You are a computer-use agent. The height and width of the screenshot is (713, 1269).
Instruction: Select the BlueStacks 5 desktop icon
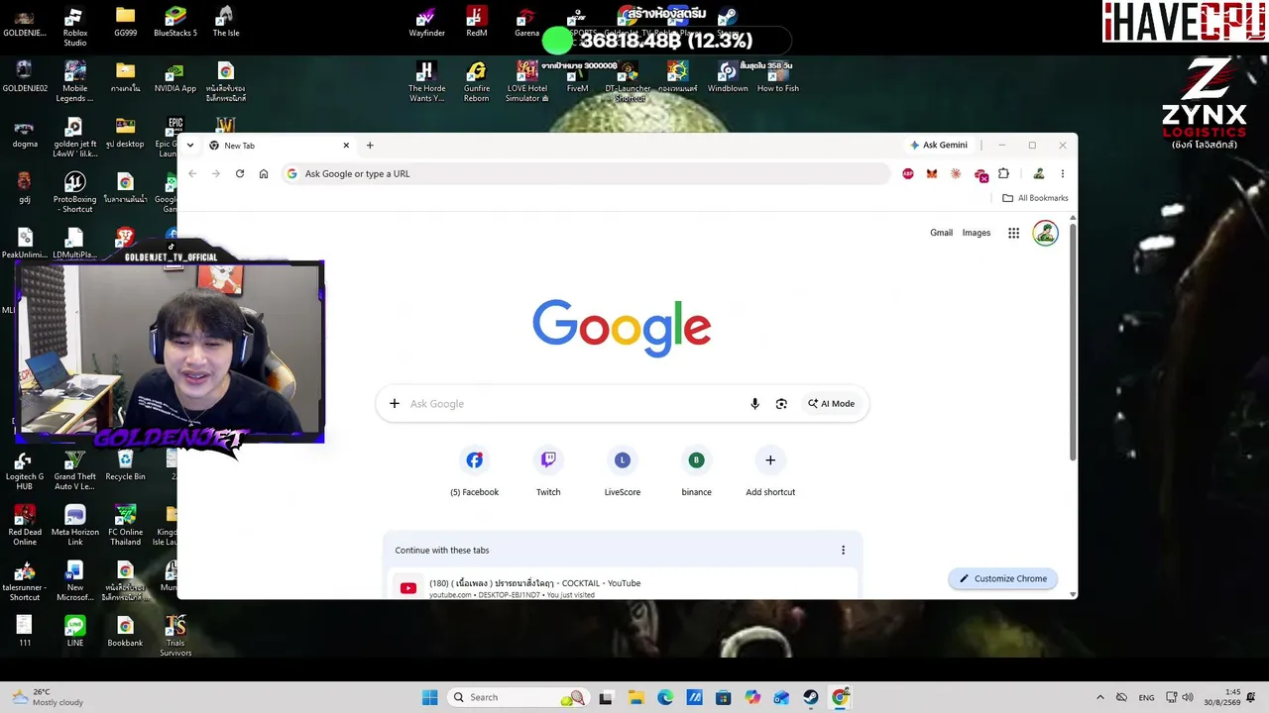coord(175,23)
